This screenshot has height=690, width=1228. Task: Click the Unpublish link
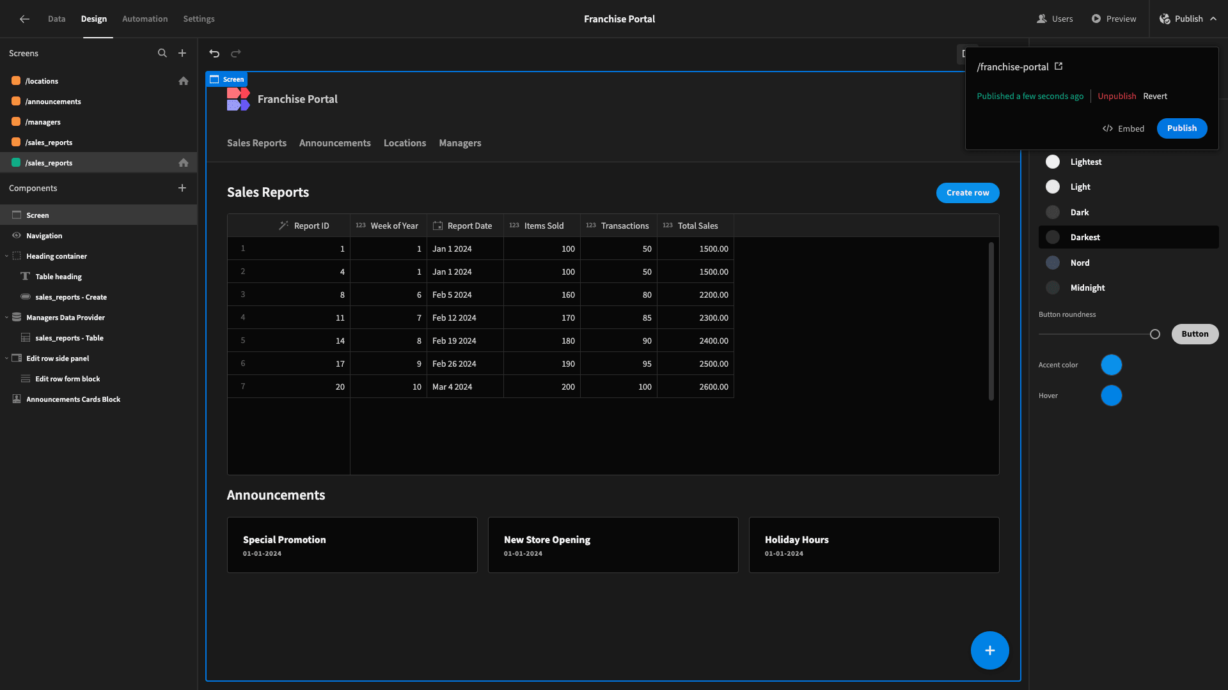click(x=1117, y=96)
